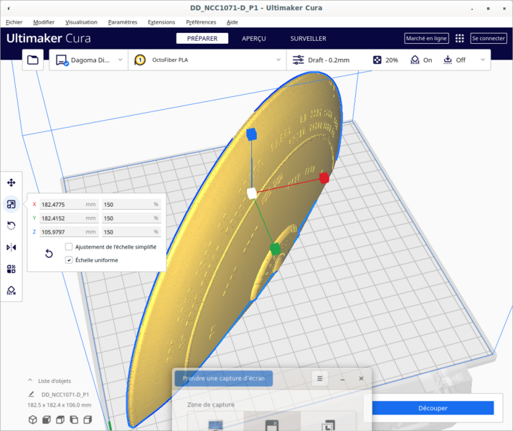The image size is (513, 431).
Task: Click the X scale percentage field
Action: (x=131, y=204)
